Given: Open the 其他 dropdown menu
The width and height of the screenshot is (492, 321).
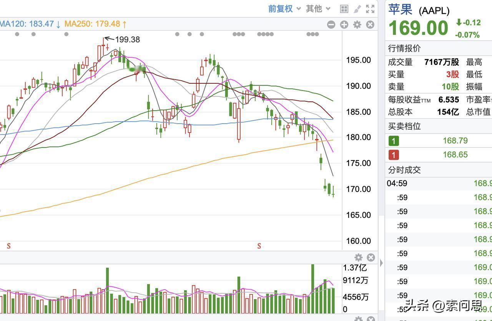Looking at the screenshot, I should pyautogui.click(x=318, y=9).
